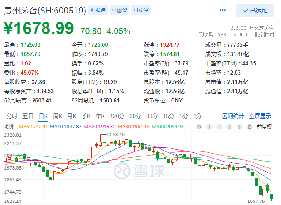The width and height of the screenshot is (281, 205).
Task: Click the 总市值 value 2.11万亿
Action: (237, 82)
